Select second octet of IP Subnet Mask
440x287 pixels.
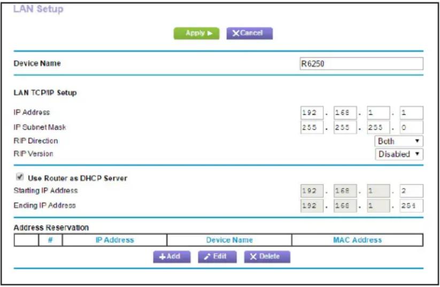pyautogui.click(x=345, y=127)
